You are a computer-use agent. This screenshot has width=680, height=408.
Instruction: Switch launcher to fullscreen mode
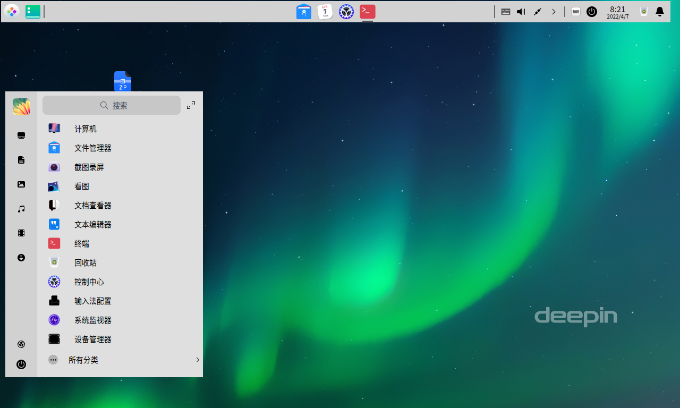click(x=191, y=105)
